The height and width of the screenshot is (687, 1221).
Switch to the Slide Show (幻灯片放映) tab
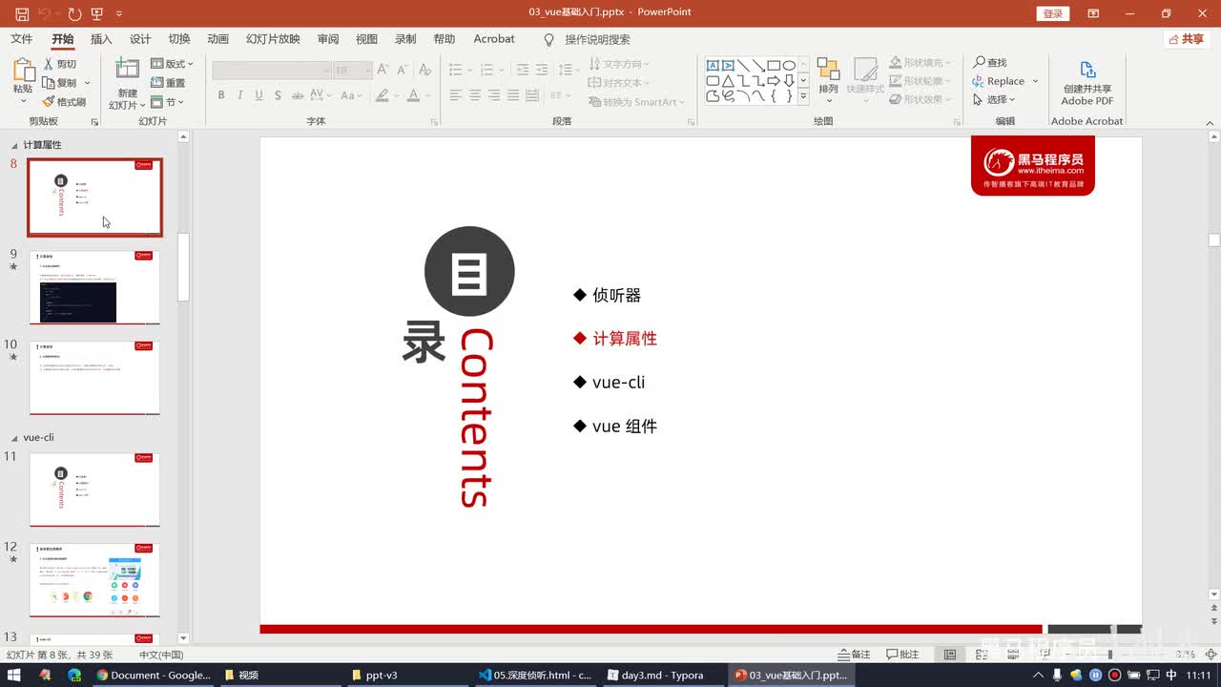[x=273, y=39]
